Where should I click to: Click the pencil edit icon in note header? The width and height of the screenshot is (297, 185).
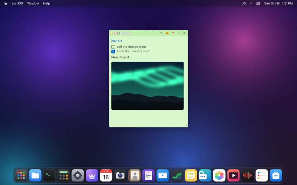point(161,33)
